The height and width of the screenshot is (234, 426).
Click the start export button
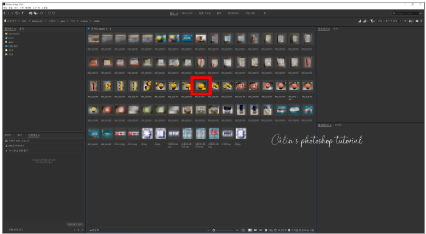click(x=75, y=224)
